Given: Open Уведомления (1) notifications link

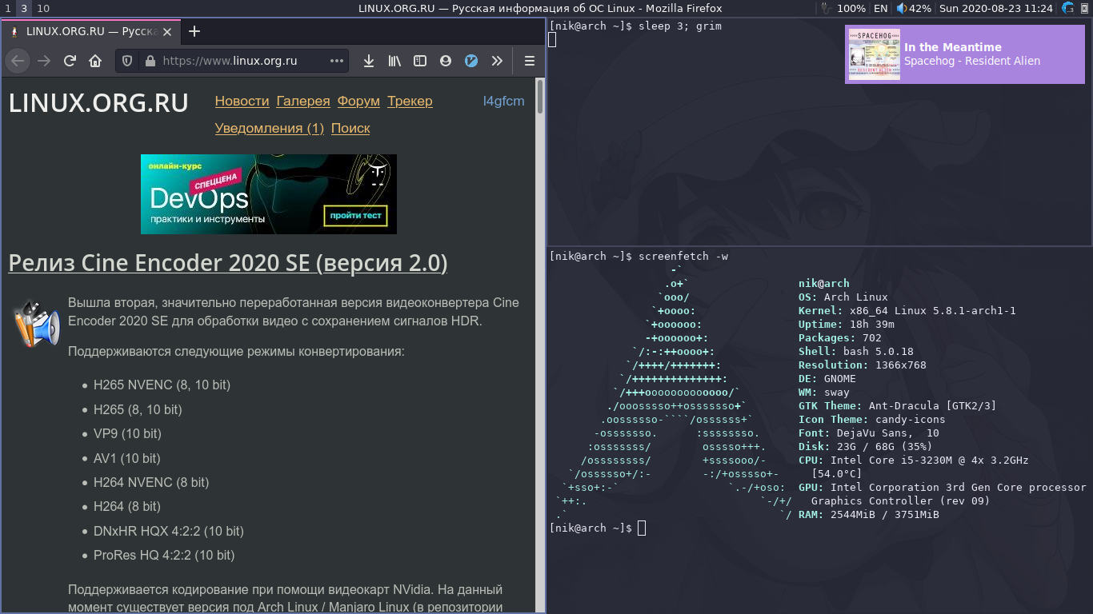Looking at the screenshot, I should [270, 128].
